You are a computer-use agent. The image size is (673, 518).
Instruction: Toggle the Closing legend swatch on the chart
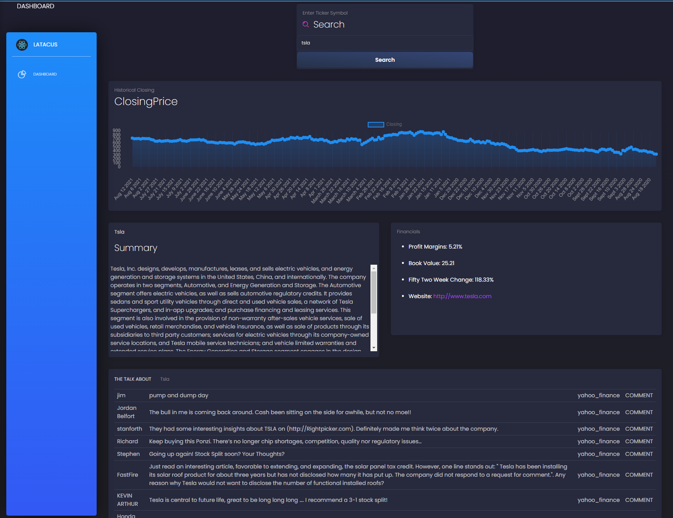(376, 124)
